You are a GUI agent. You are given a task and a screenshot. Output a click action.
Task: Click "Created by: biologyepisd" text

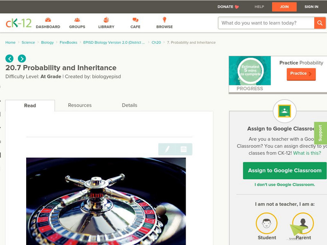pos(93,77)
